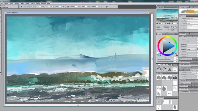
Task: Click the advanced brush controls icon
Action: (x=107, y=6)
